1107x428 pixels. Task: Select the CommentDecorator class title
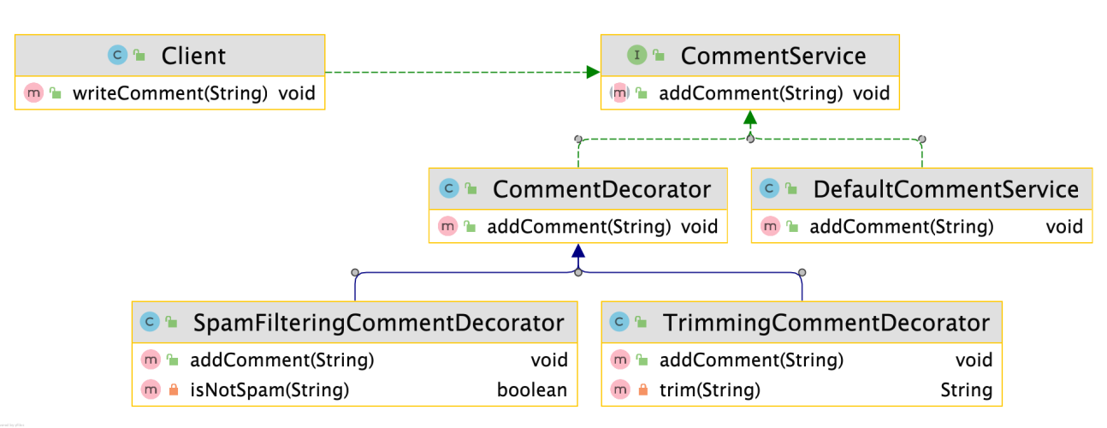point(601,189)
